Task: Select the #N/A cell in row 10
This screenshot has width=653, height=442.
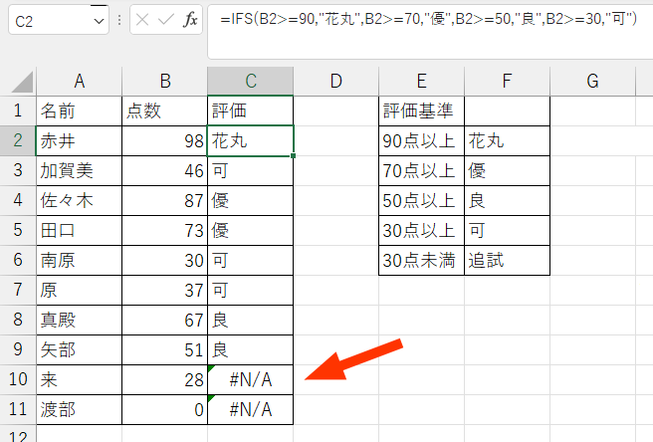Action: point(250,379)
